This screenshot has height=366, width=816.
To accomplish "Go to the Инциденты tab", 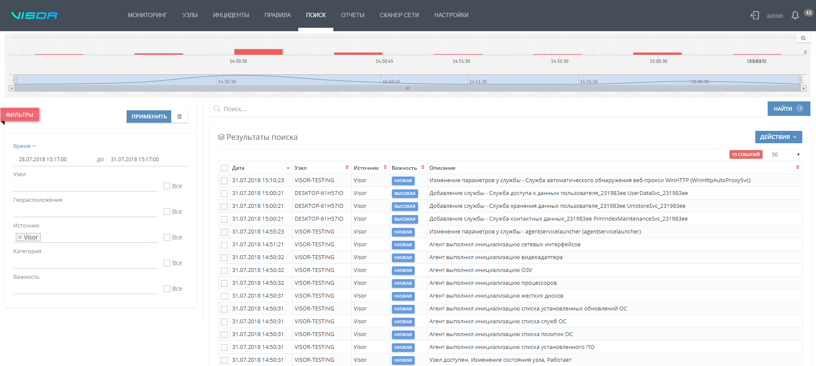I will pyautogui.click(x=231, y=15).
